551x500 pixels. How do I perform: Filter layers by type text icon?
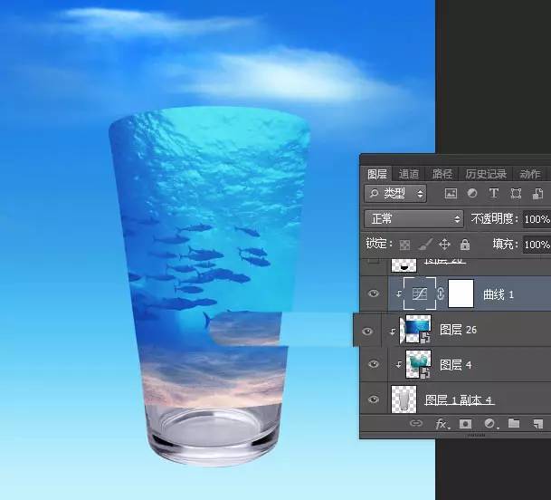[x=493, y=194]
